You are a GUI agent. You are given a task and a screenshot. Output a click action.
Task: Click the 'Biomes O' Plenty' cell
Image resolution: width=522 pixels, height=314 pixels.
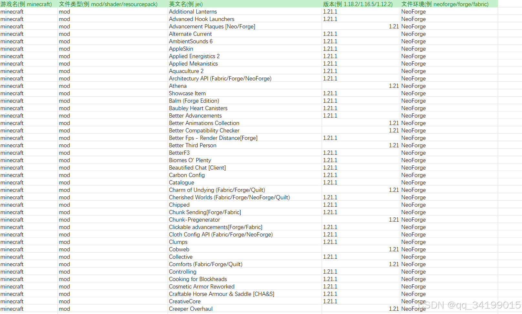245,160
